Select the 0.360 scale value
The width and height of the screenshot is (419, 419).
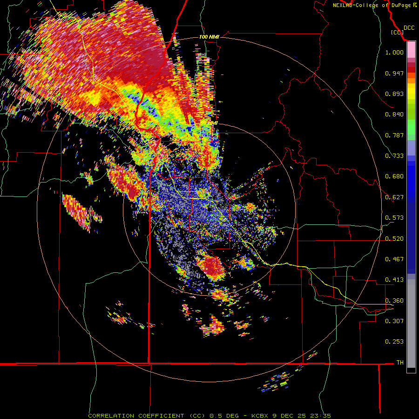point(394,301)
